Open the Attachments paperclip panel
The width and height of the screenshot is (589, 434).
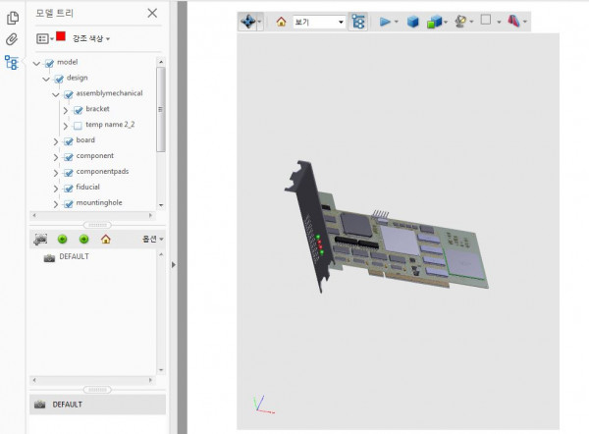pyautogui.click(x=12, y=40)
